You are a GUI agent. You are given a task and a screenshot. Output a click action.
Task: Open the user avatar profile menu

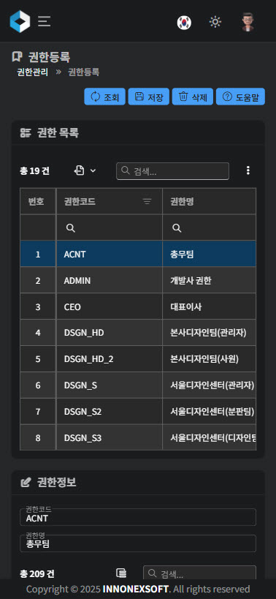coord(248,22)
